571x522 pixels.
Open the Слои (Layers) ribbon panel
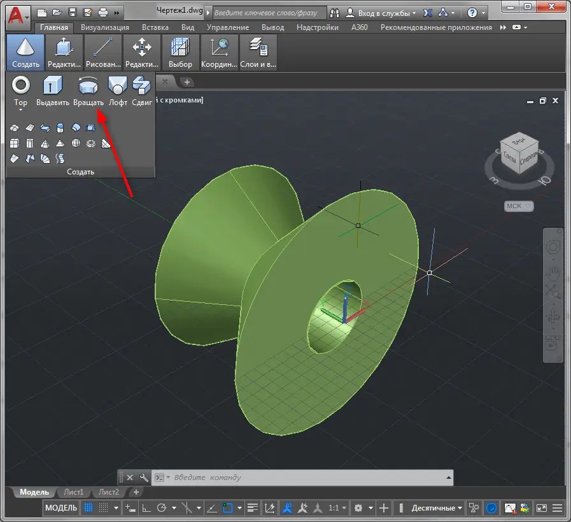(x=258, y=52)
